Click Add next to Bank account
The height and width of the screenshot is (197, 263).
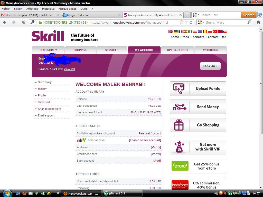157,161
